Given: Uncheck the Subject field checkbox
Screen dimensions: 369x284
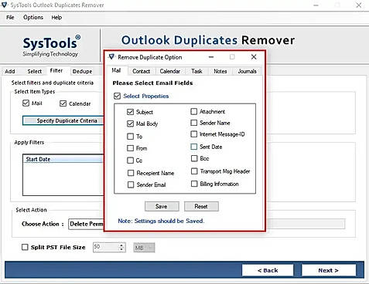Looking at the screenshot, I should [x=130, y=112].
